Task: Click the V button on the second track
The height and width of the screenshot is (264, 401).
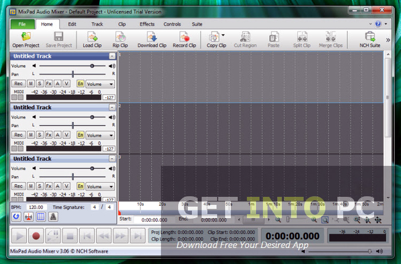Action: tap(66, 135)
